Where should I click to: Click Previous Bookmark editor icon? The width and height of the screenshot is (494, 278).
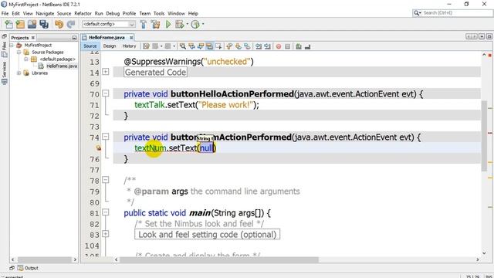click(229, 46)
